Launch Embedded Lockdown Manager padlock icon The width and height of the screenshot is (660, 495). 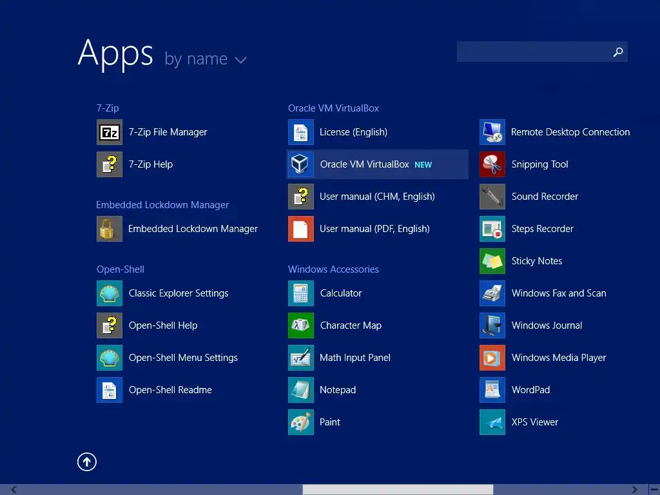[110, 229]
